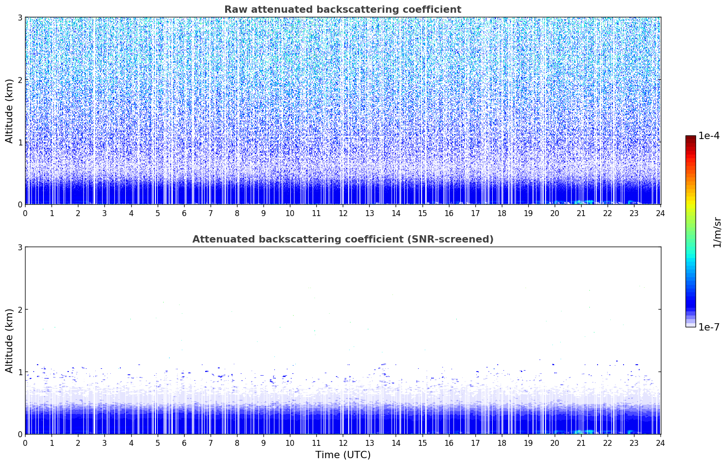Click the 1 km tick on the bottom plot
The image size is (727, 465).
pos(19,372)
